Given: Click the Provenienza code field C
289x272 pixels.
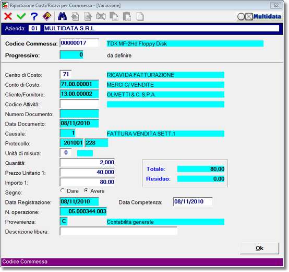Looking at the screenshot, I should 64,221.
